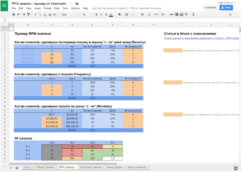Image resolution: width=241 pixels, height=172 pixels.
Task: Open the База_продаж tab dropdown arrow
Action: (x=125, y=167)
